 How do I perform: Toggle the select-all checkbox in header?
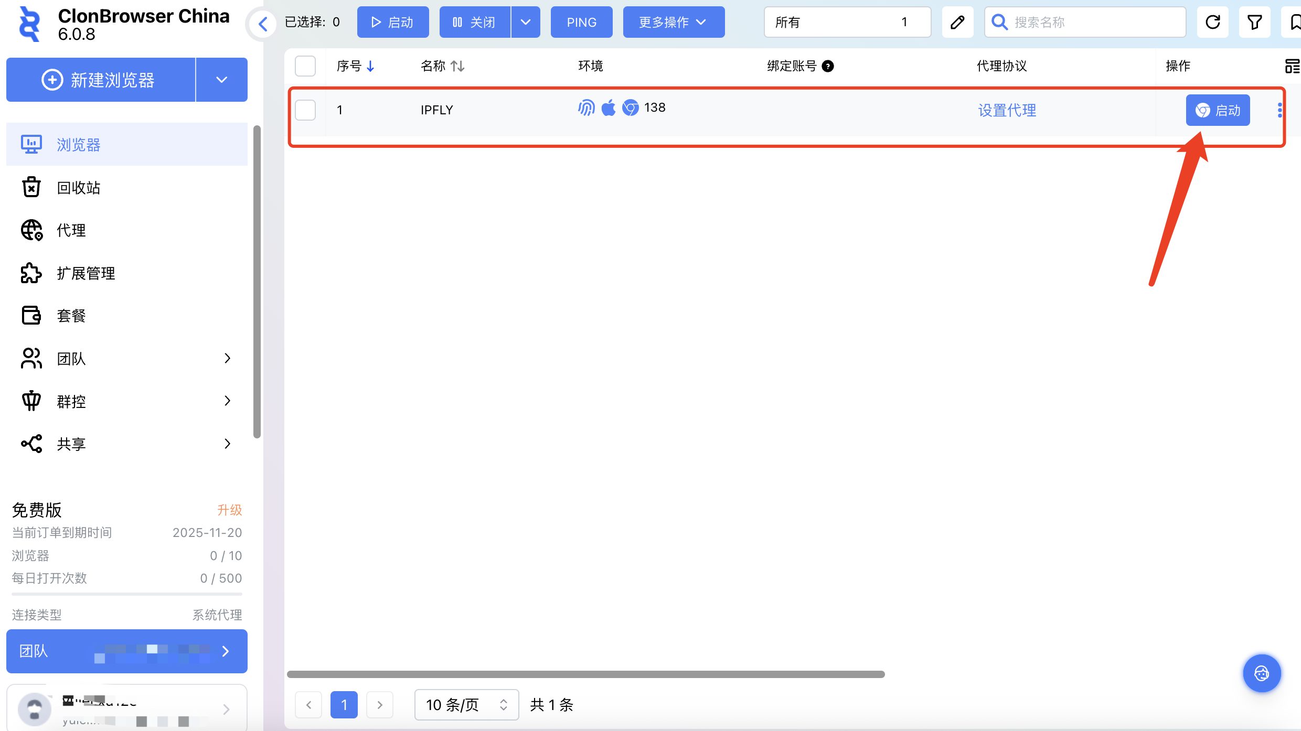305,66
